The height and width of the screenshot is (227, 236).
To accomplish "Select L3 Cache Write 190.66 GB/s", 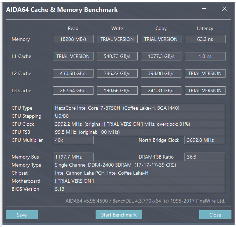I will 117,90.
